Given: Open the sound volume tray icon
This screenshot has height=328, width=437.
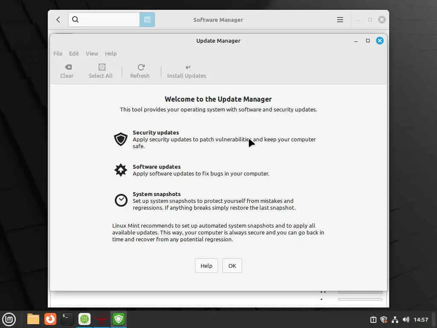Looking at the screenshot, I should click(x=406, y=319).
